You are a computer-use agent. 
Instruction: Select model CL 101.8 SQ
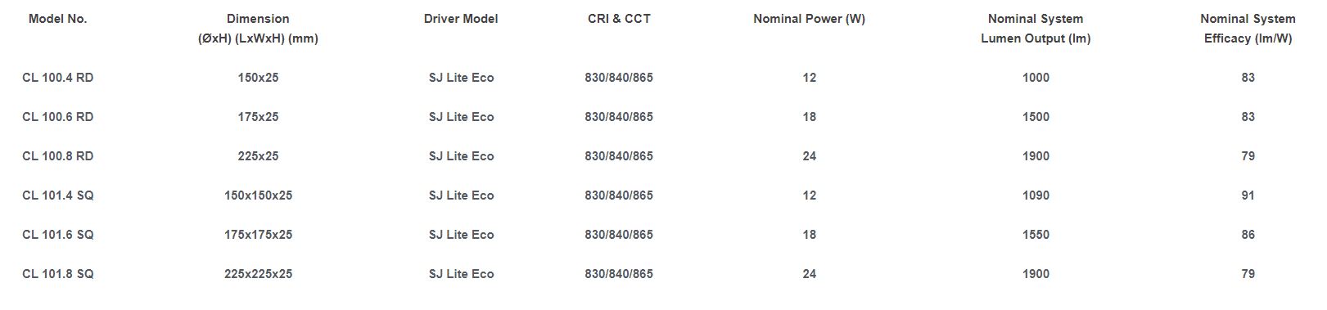pyautogui.click(x=57, y=274)
